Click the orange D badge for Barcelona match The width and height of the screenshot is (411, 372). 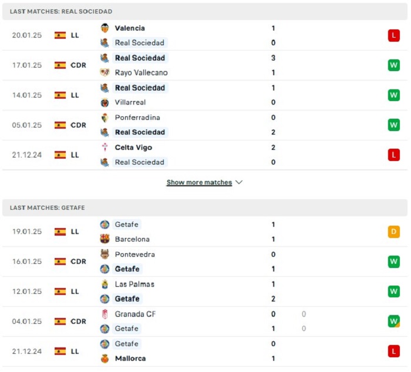(x=394, y=232)
